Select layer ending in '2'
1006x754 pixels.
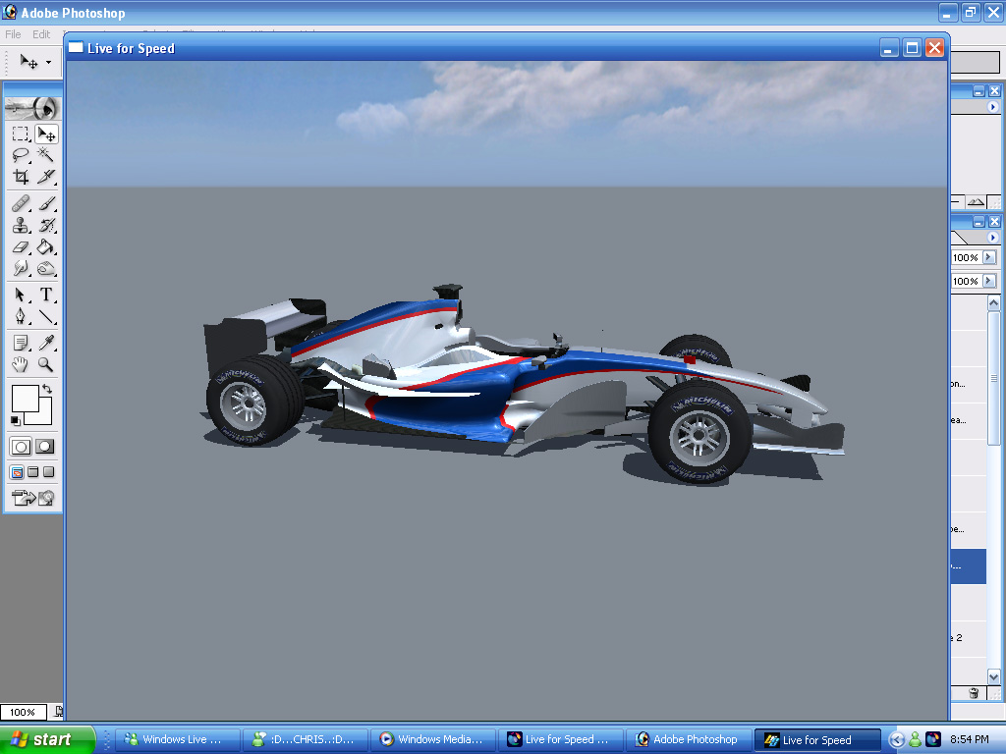click(968, 638)
